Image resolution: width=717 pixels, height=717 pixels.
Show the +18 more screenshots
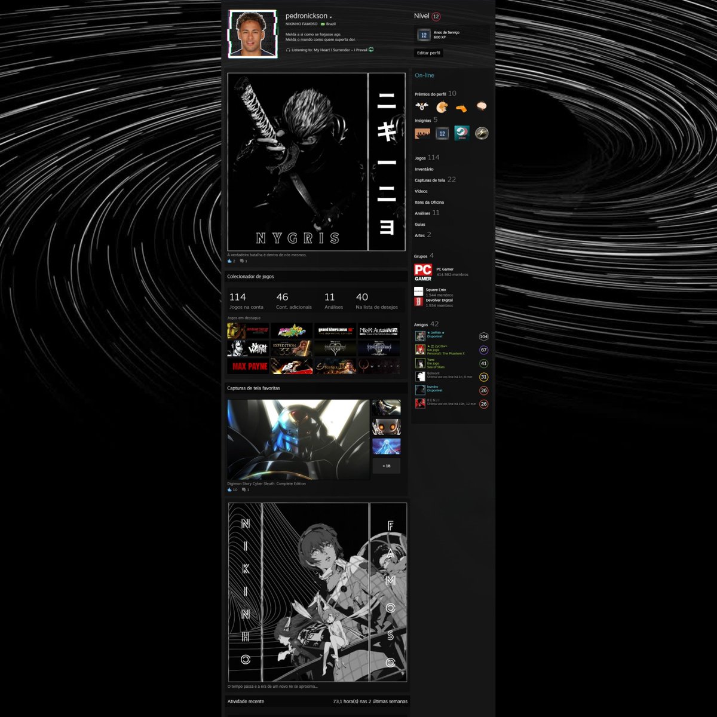pyautogui.click(x=387, y=465)
